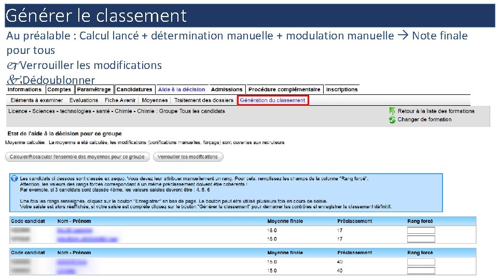Click the Nom - Prénom header in second table

[x=74, y=253]
